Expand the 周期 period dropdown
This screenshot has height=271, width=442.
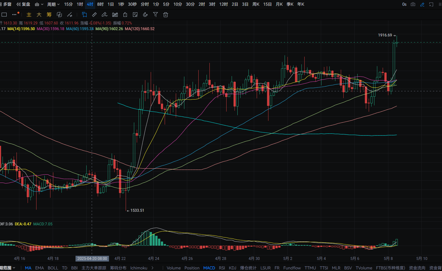(x=53, y=4)
